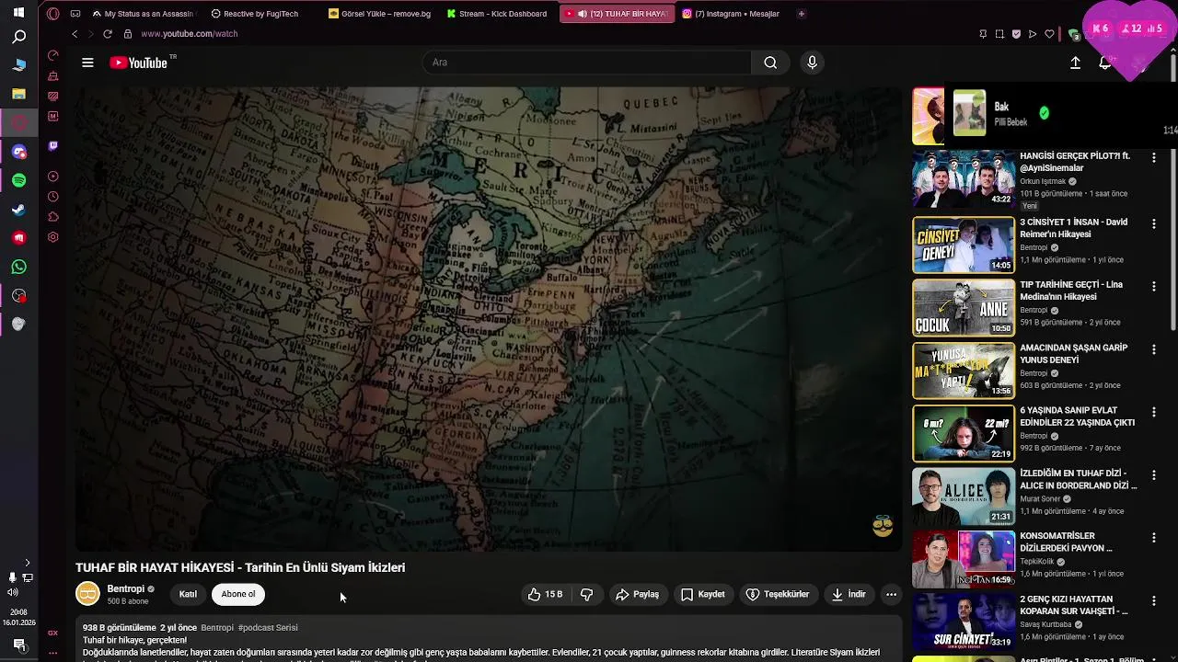Open Opera sidebar history clock icon
The height and width of the screenshot is (662, 1178).
[52, 197]
